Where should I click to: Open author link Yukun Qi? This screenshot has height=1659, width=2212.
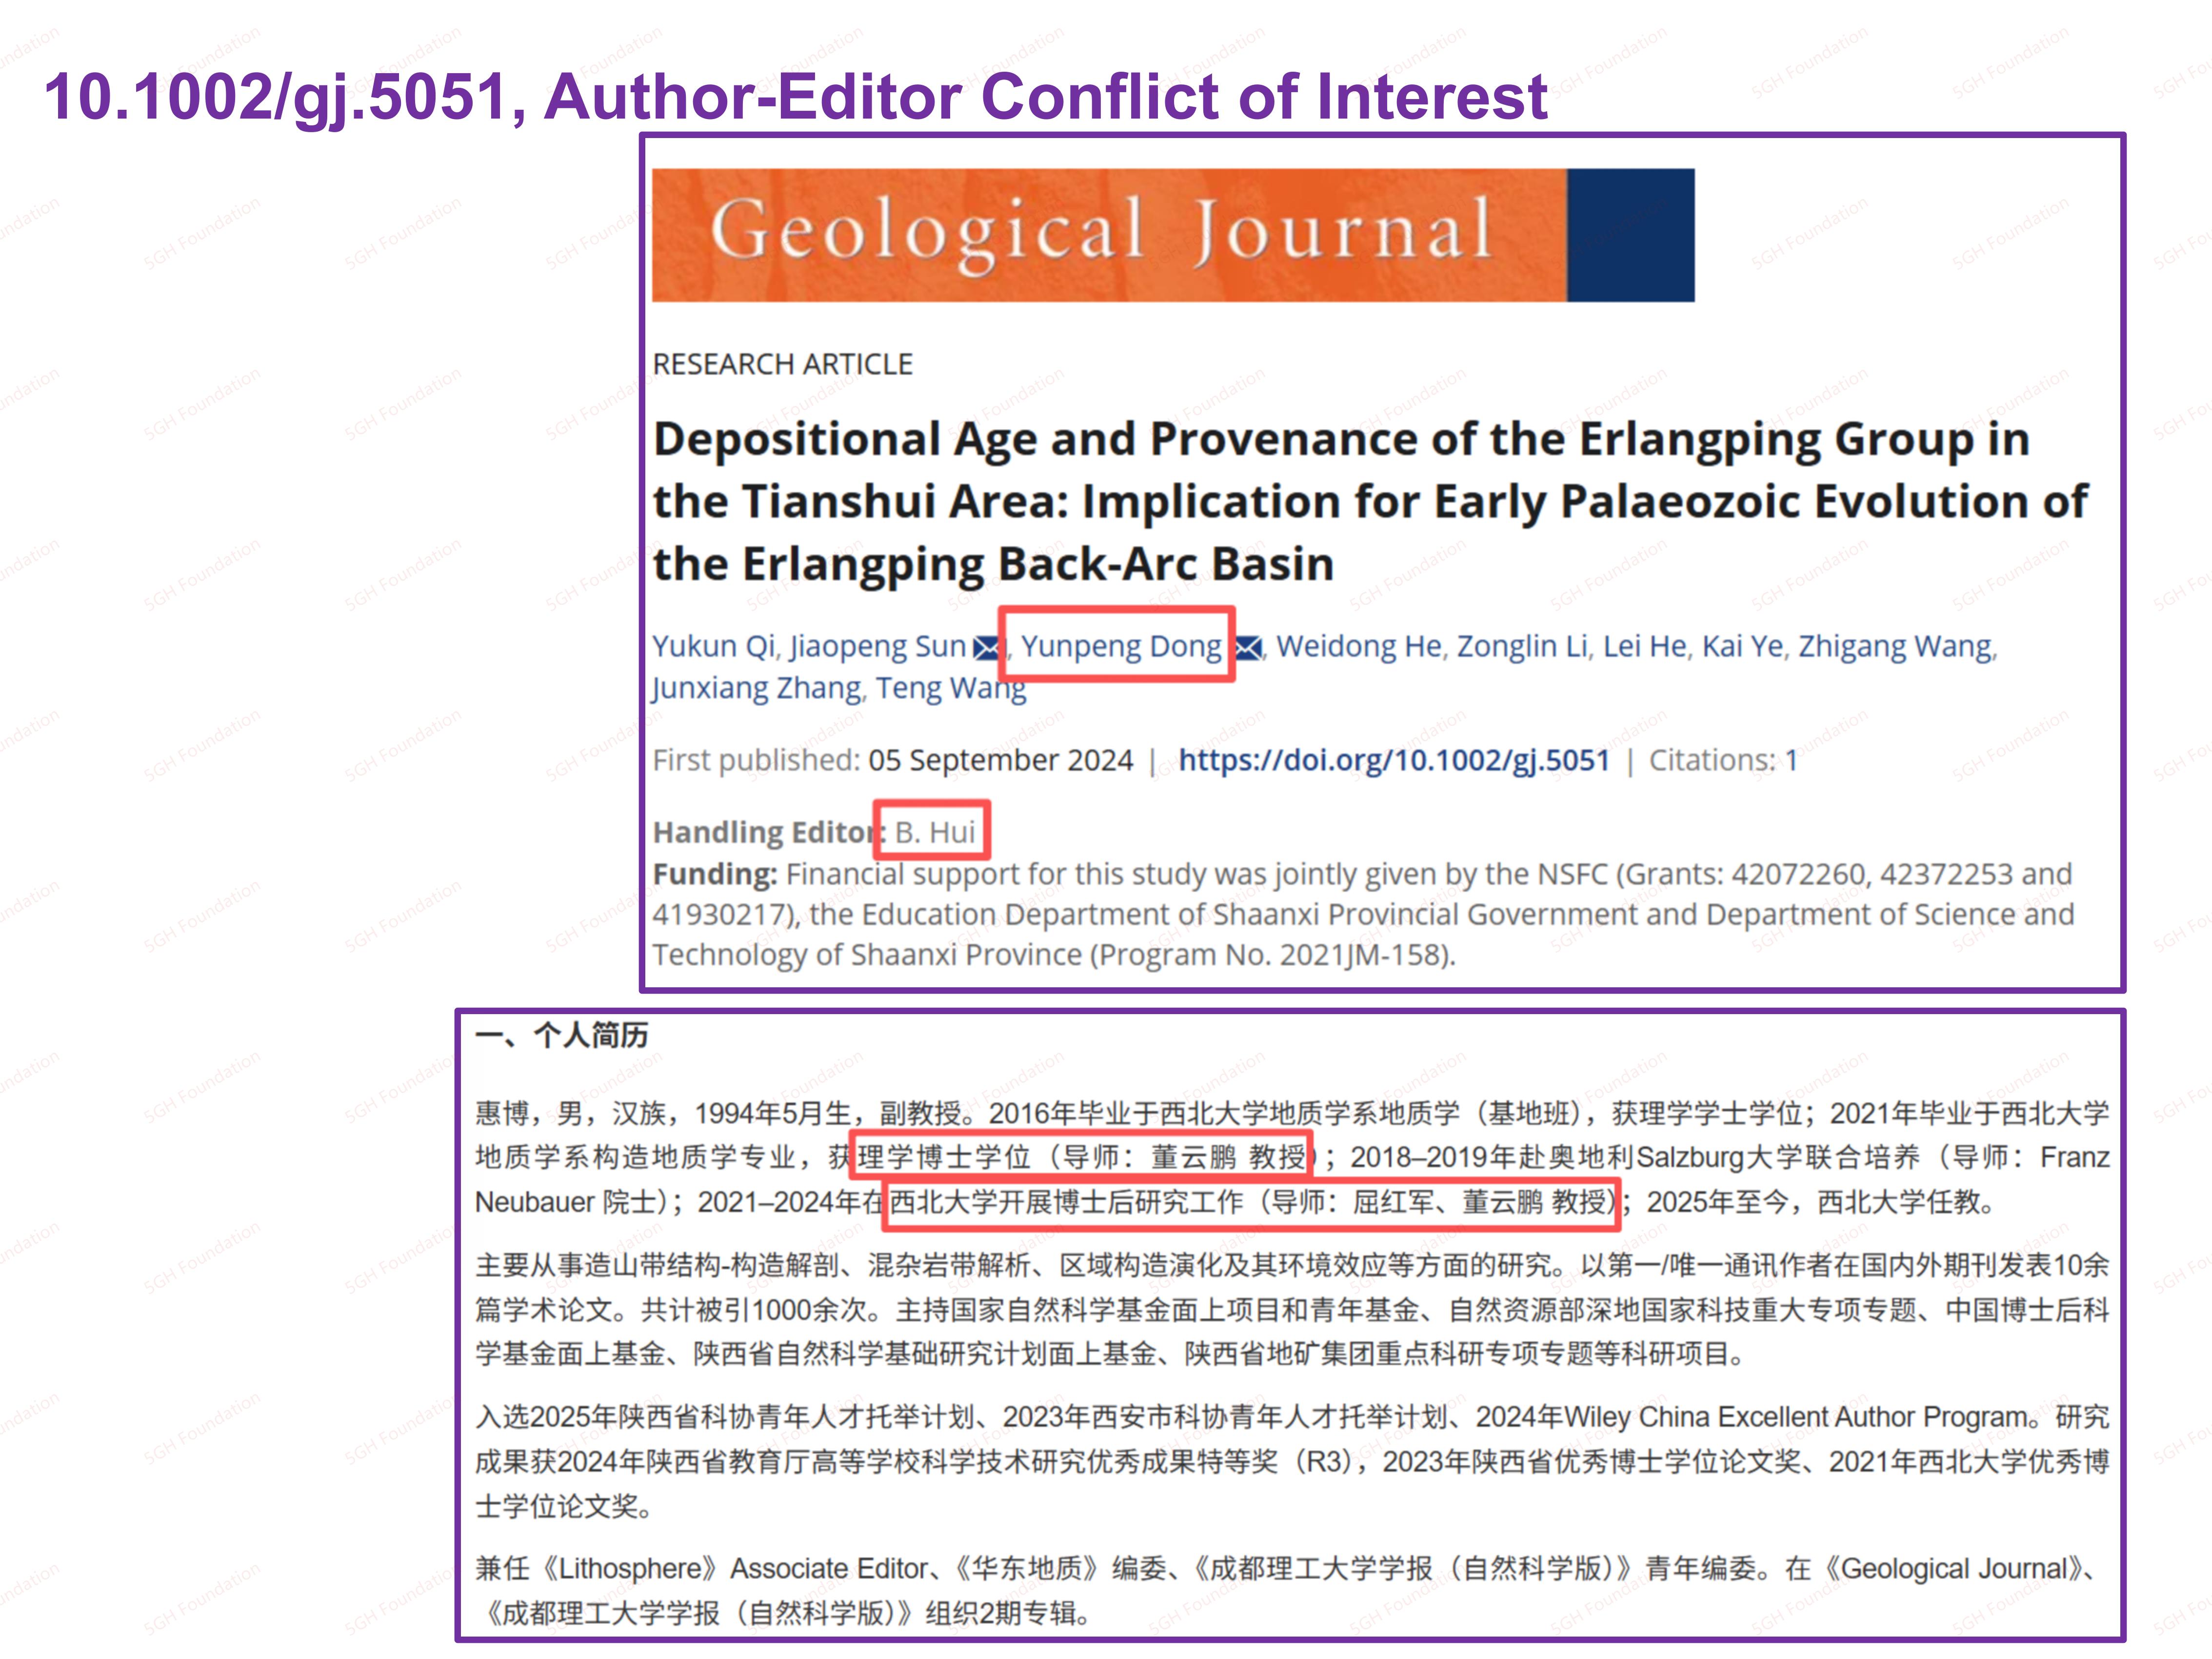coord(713,646)
